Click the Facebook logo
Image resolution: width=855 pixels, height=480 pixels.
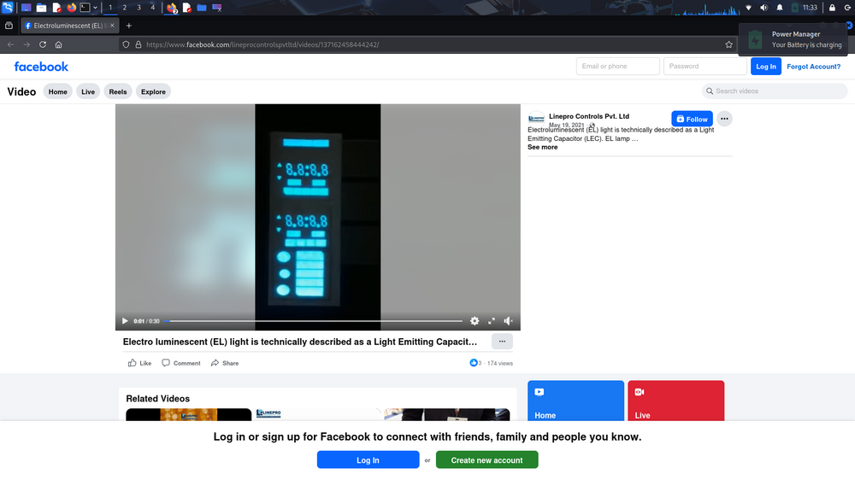point(41,67)
